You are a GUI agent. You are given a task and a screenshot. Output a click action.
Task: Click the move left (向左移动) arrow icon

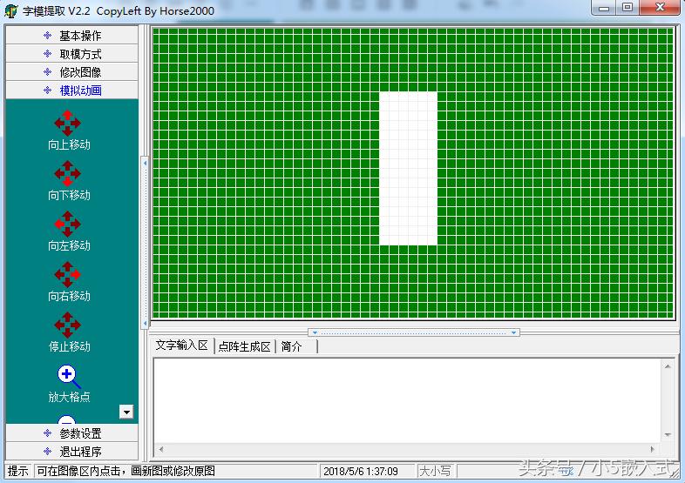(68, 224)
